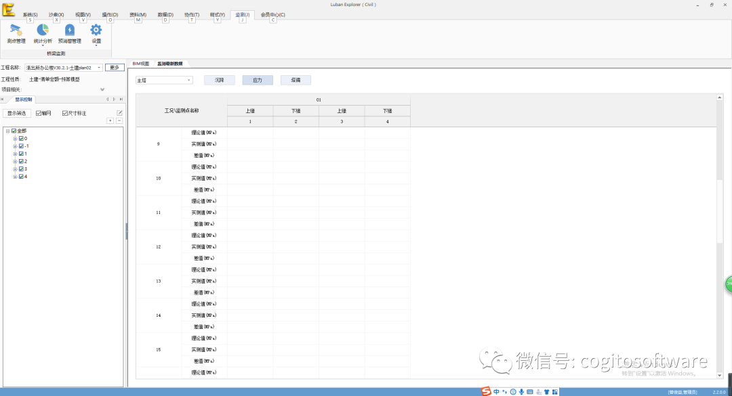Image resolution: width=732 pixels, height=396 pixels.
Task: Open the emoji face icon in IME bar
Action: pyautogui.click(x=513, y=392)
